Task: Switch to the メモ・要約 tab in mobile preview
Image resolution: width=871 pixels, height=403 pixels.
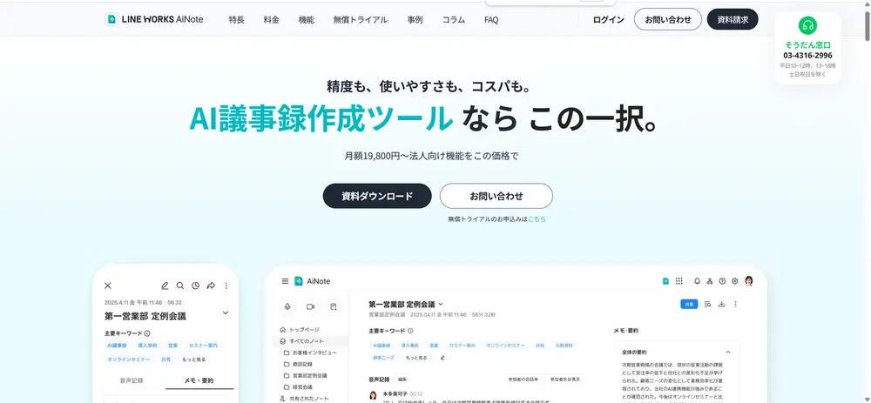Action: 199,380
